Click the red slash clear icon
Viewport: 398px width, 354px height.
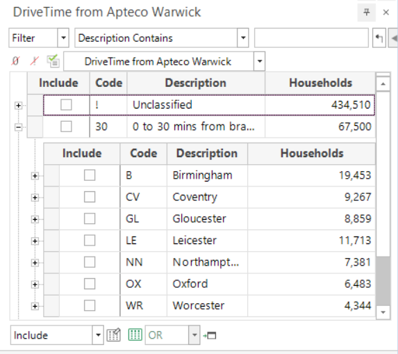pos(34,61)
